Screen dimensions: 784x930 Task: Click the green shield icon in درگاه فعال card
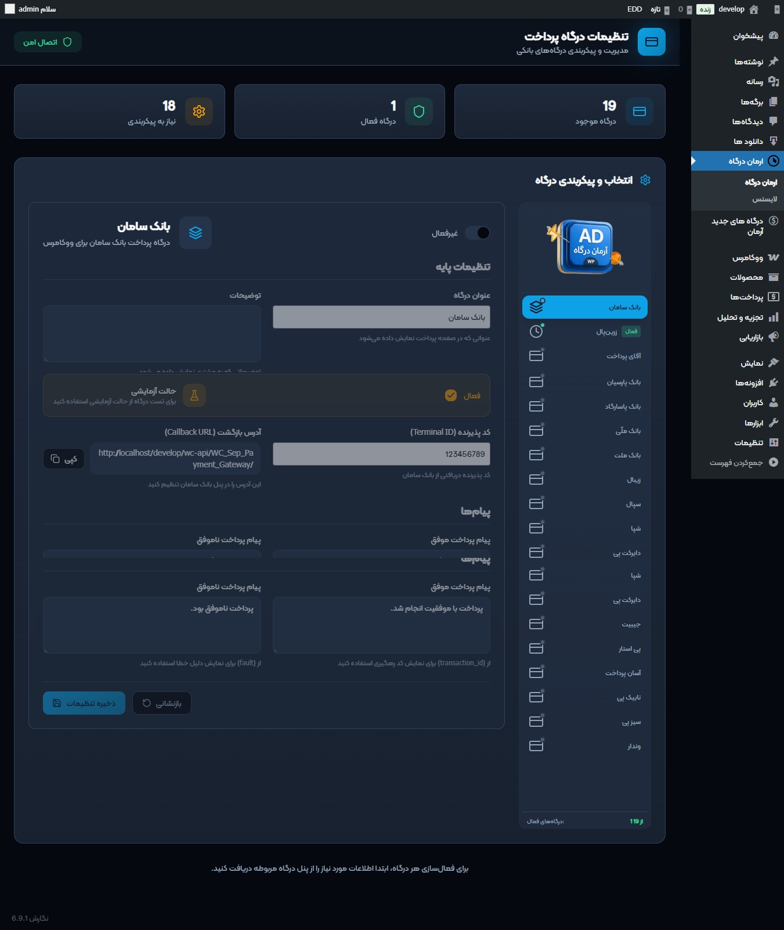419,111
